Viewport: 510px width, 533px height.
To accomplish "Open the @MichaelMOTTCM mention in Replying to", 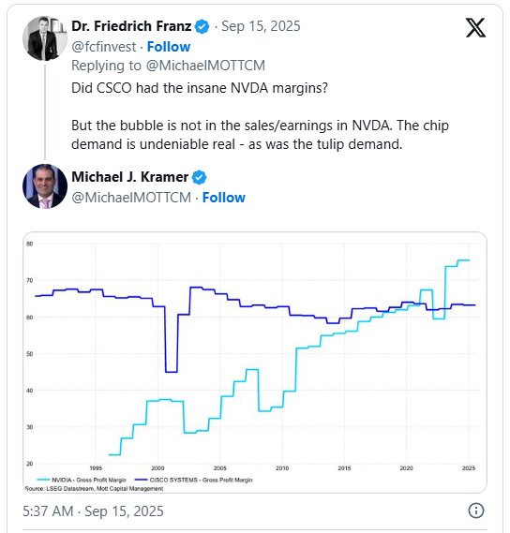I will coord(205,66).
